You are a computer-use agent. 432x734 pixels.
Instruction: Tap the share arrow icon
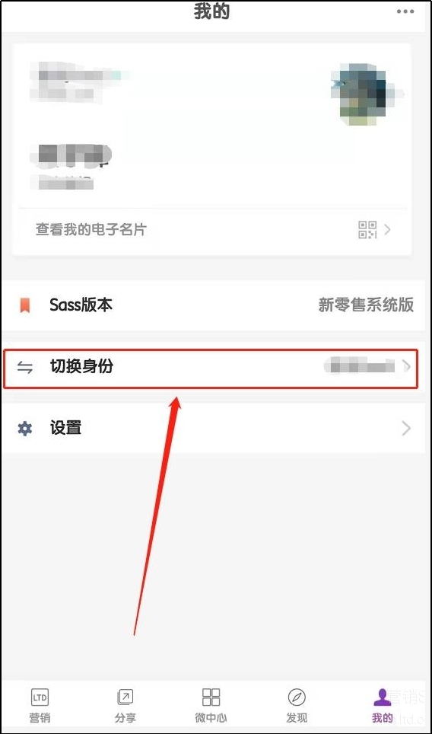125,697
